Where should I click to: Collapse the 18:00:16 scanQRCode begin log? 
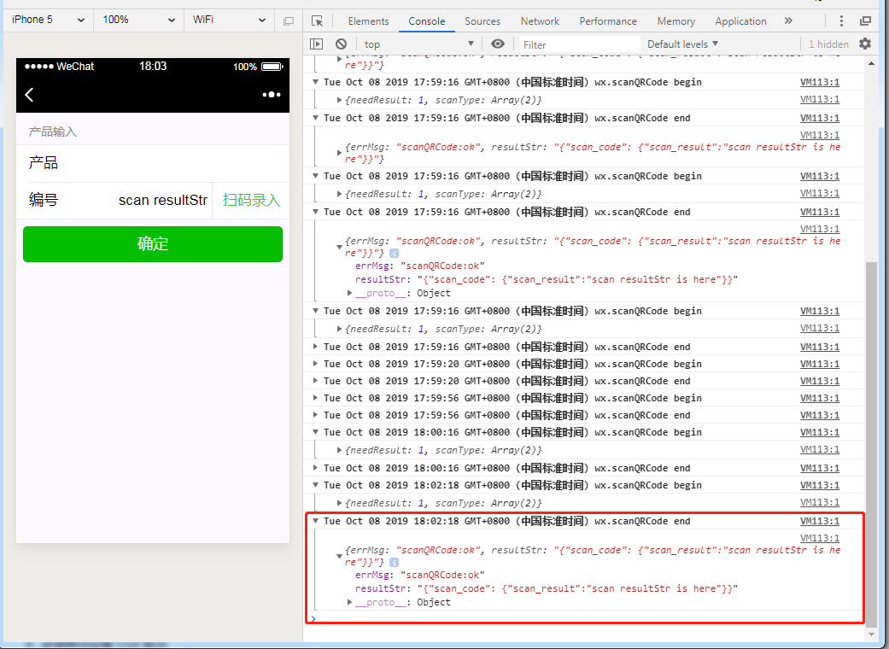pyautogui.click(x=316, y=432)
